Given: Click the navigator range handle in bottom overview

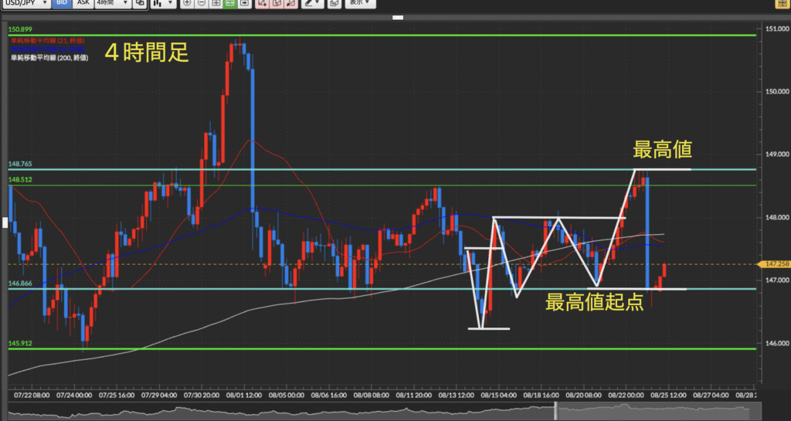Looking at the screenshot, I should (556, 410).
